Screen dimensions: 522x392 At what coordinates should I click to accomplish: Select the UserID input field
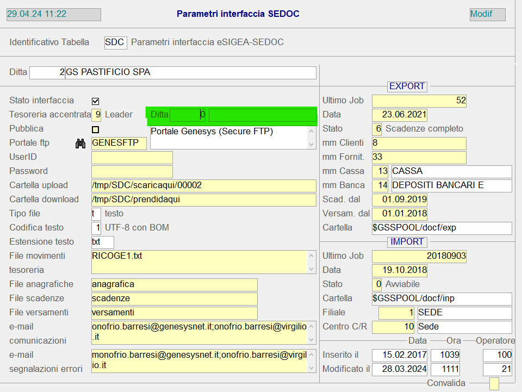(x=132, y=158)
